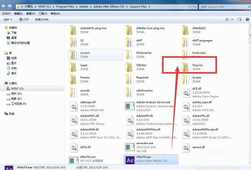Select the Required folder
This screenshot has width=251, height=170.
137,79
